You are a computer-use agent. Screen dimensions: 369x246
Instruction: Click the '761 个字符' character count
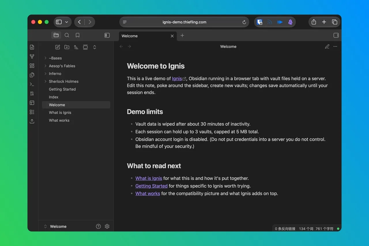pyautogui.click(x=324, y=229)
